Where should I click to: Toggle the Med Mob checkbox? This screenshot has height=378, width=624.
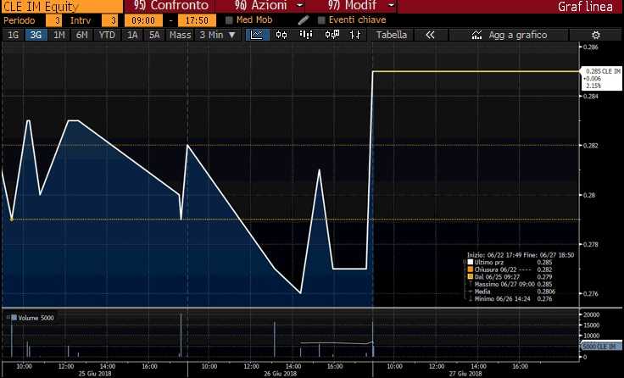[x=229, y=19]
